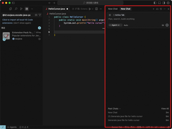Viewport: 172px width, 129px height.
Task: Open the Explorer files icon in sidebar
Action: [10, 9]
